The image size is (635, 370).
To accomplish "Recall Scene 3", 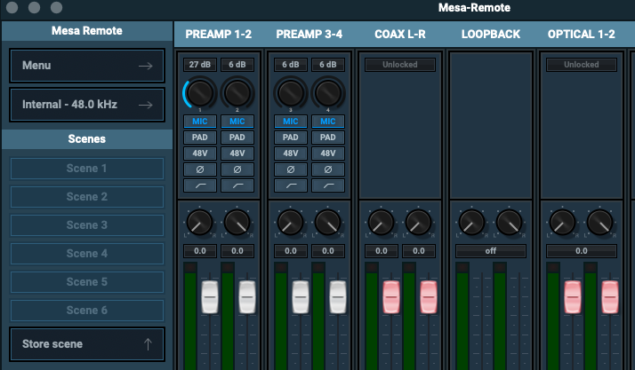I will (x=87, y=225).
